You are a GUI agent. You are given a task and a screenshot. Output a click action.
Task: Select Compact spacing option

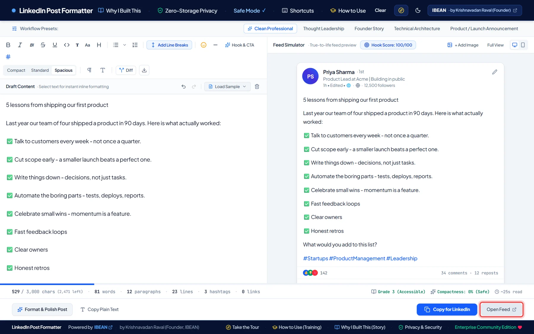pyautogui.click(x=16, y=70)
